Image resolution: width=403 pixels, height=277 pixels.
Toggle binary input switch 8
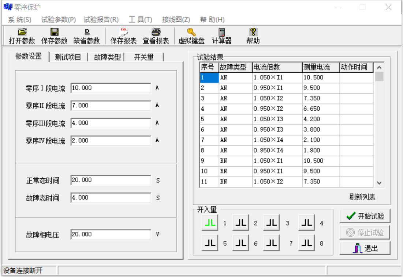[x=306, y=243]
